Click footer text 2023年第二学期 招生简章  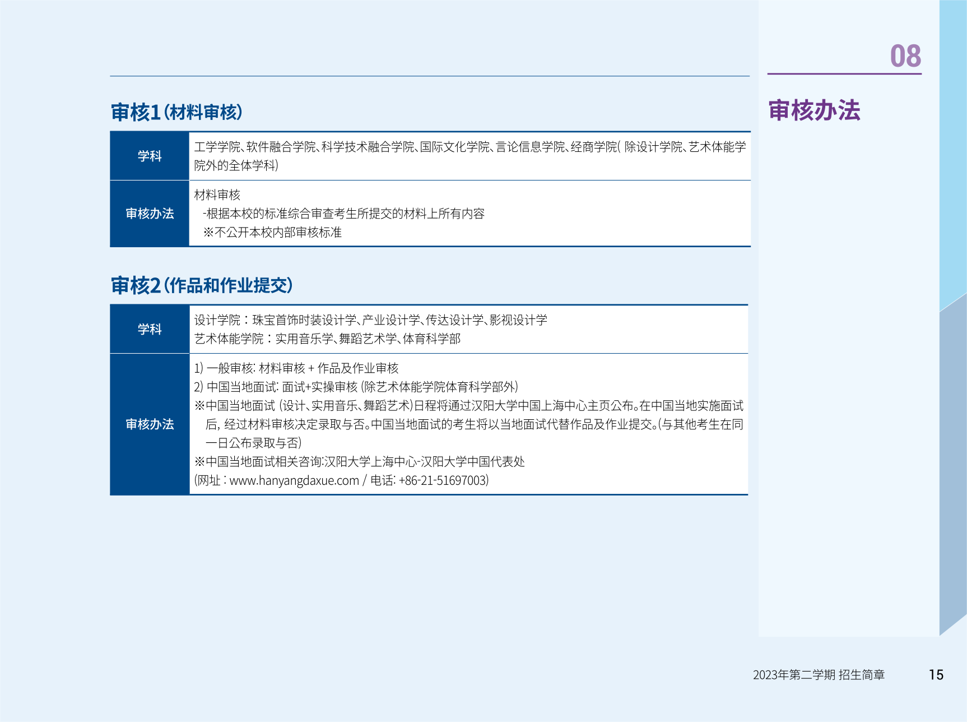click(819, 675)
